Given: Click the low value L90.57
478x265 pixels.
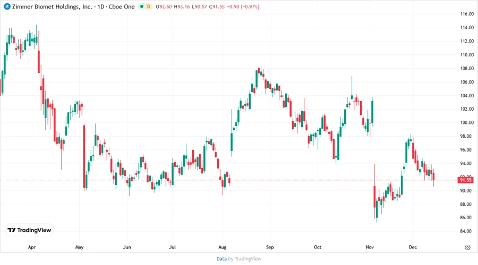Looking at the screenshot, I should coord(199,7).
